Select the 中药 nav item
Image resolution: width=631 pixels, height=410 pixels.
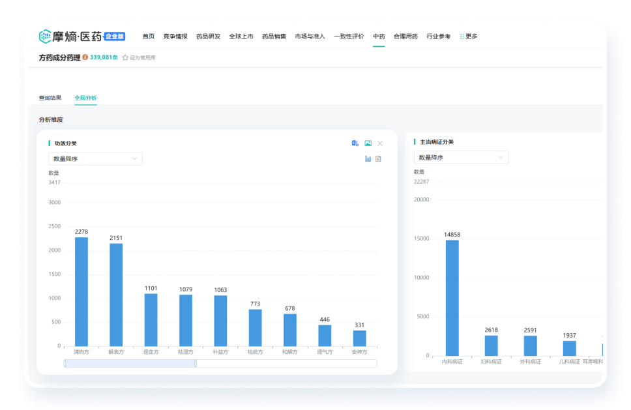coord(379,37)
